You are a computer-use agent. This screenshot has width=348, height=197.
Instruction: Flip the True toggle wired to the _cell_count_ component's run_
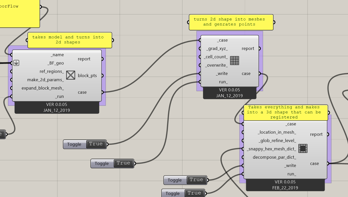coord(123,163)
